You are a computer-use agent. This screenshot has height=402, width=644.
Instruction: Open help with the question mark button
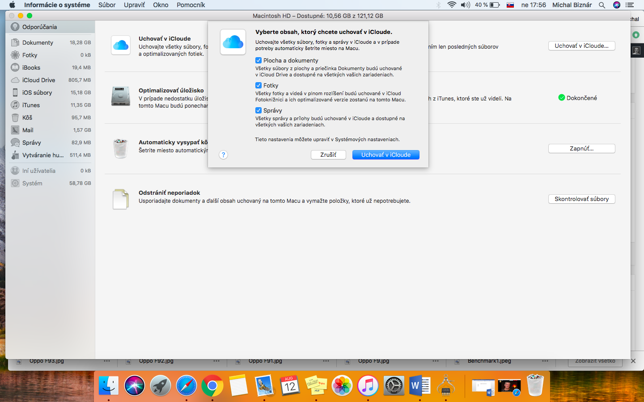[224, 155]
